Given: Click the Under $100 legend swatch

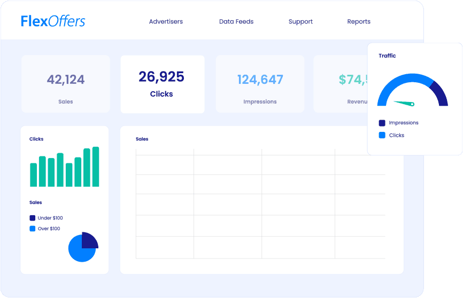Looking at the screenshot, I should [33, 218].
